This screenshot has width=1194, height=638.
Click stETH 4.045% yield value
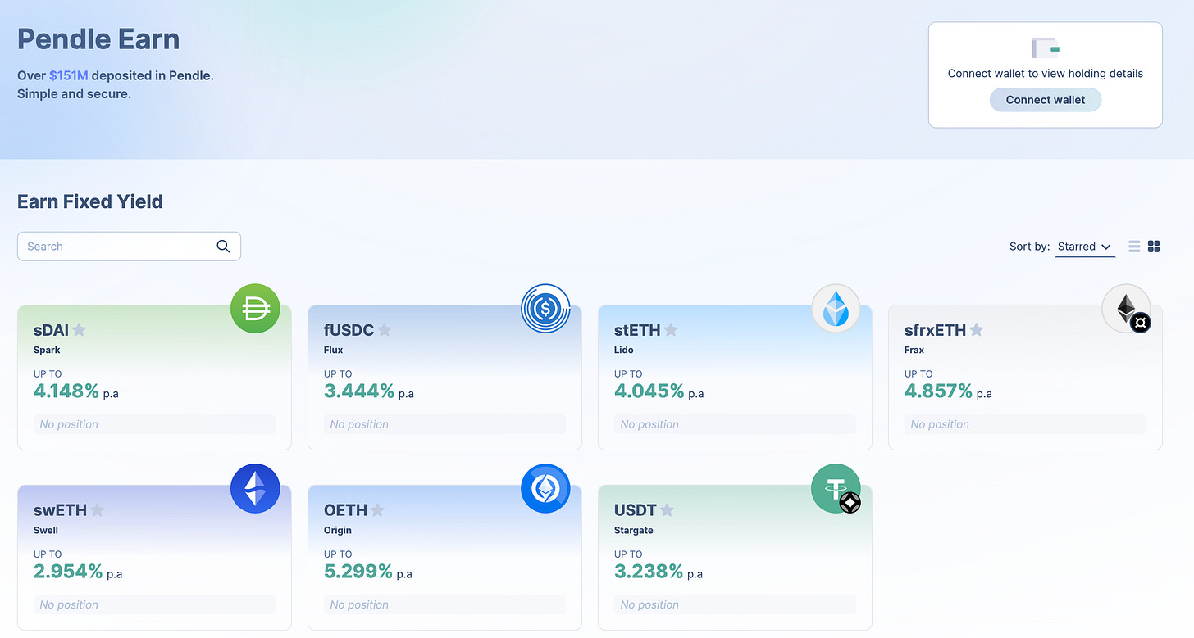coord(649,391)
